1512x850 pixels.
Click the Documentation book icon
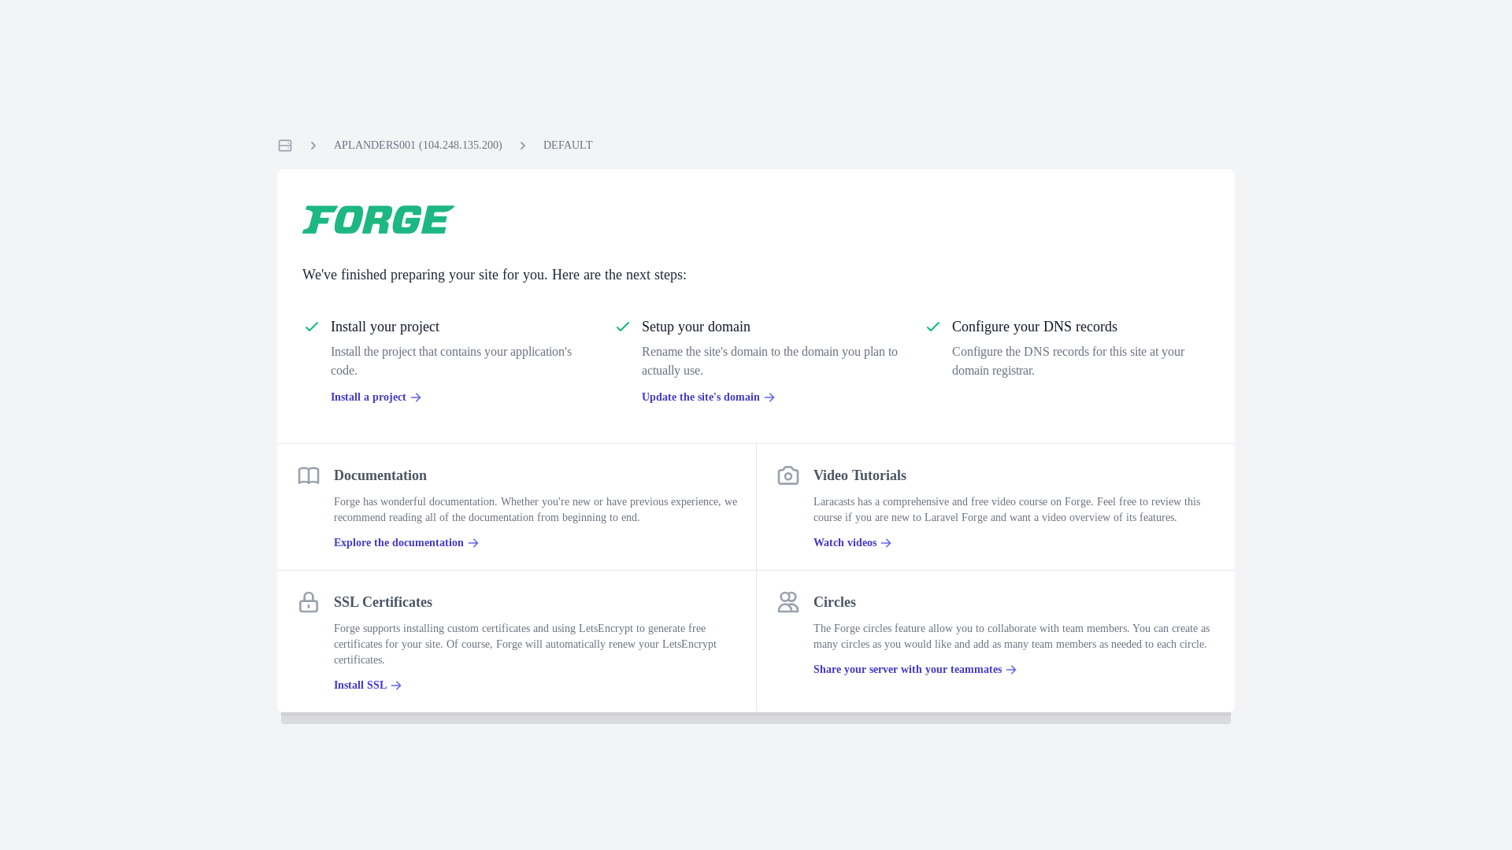(309, 475)
